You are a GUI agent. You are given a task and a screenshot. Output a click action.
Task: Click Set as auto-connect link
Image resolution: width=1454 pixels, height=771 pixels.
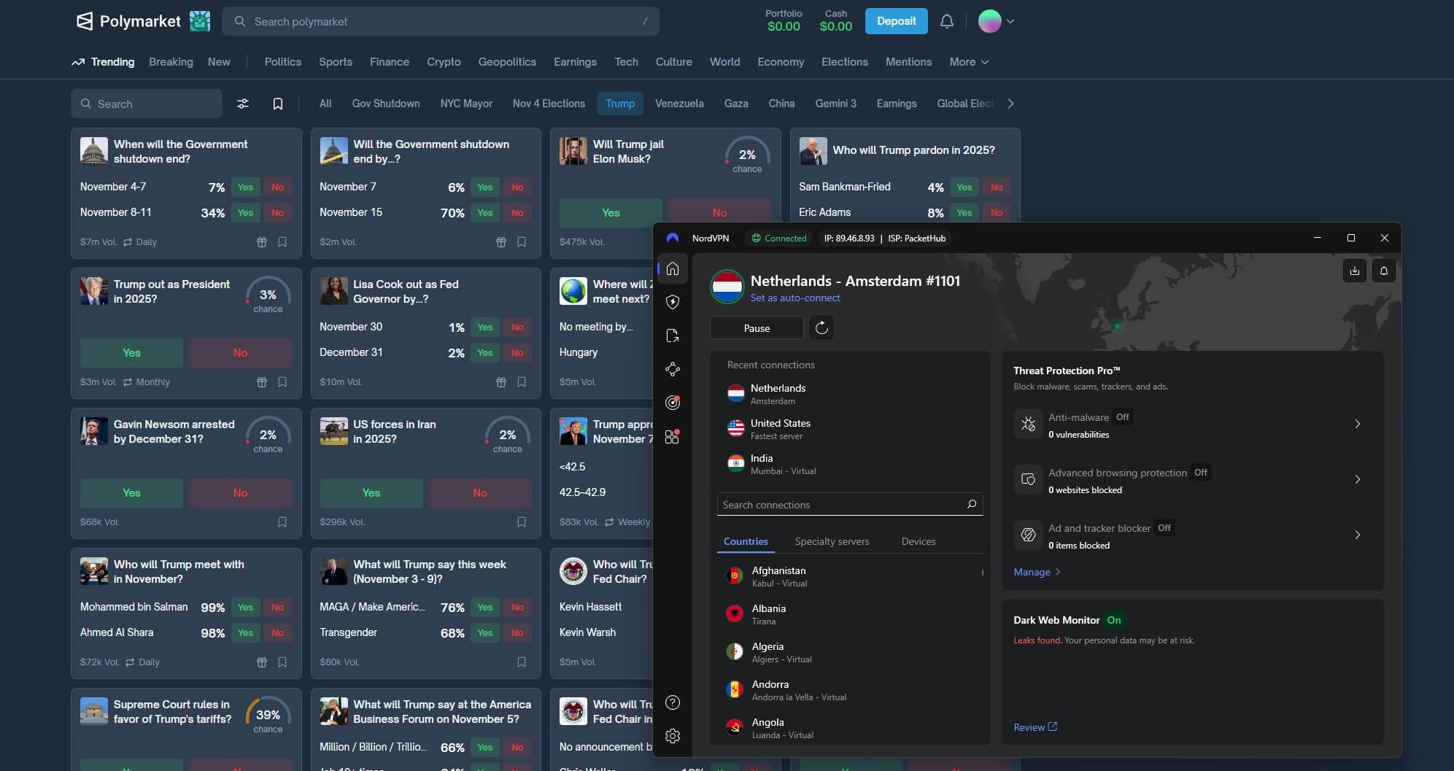click(x=797, y=298)
